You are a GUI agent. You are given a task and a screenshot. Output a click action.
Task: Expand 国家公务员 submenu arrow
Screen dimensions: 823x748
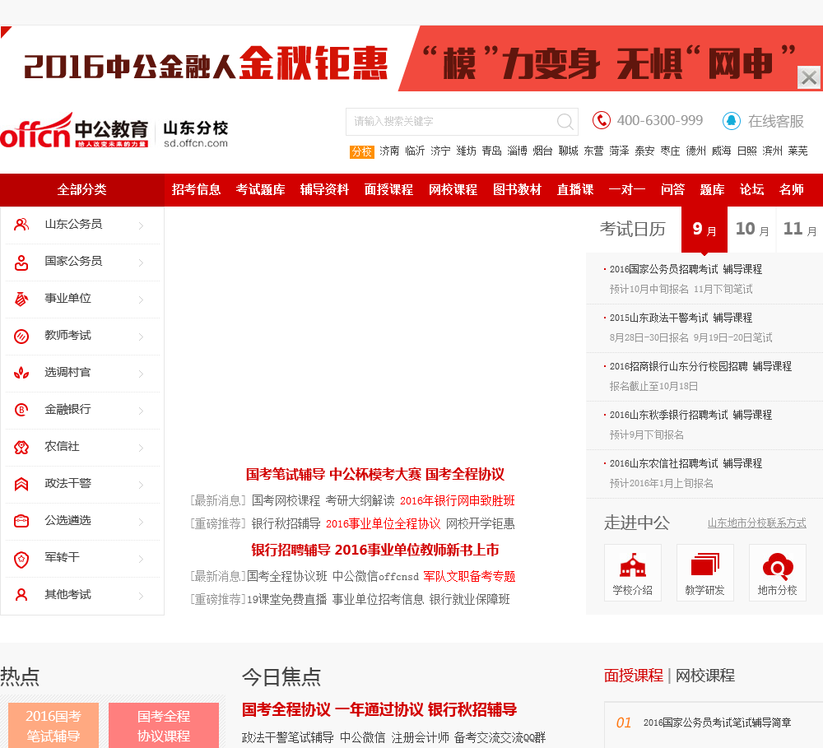click(141, 262)
